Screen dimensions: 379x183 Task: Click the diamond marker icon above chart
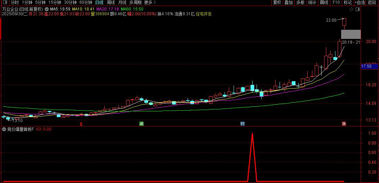click(x=351, y=9)
